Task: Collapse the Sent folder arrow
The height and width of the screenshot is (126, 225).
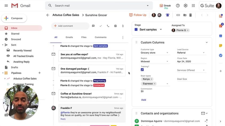Action: (3, 45)
